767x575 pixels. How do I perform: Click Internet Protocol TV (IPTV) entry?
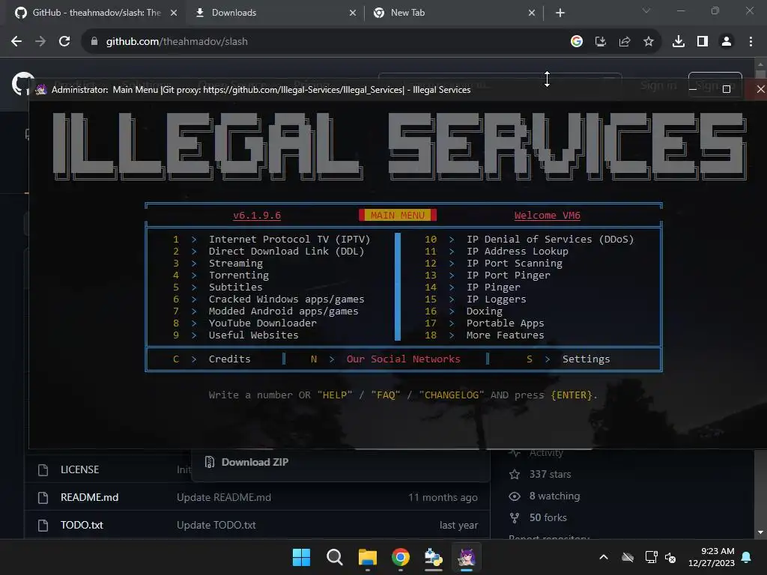(290, 239)
